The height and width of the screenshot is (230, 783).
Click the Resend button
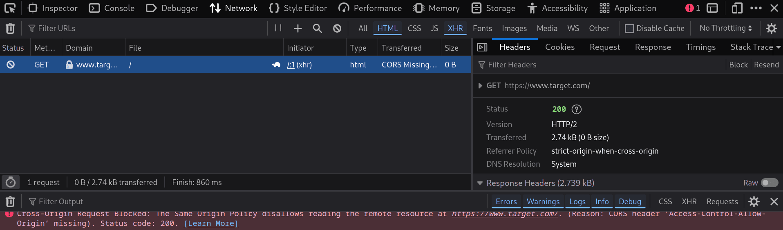click(766, 65)
